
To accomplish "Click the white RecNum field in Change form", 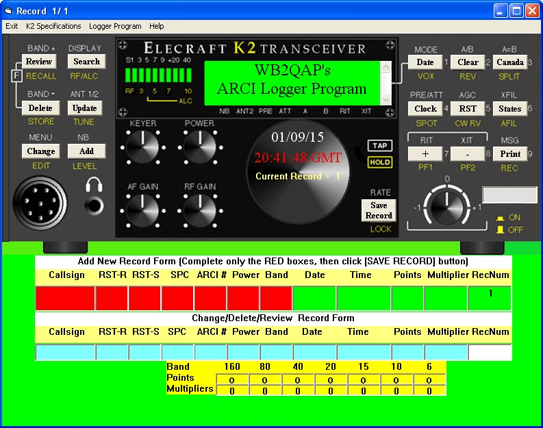I will click(490, 352).
